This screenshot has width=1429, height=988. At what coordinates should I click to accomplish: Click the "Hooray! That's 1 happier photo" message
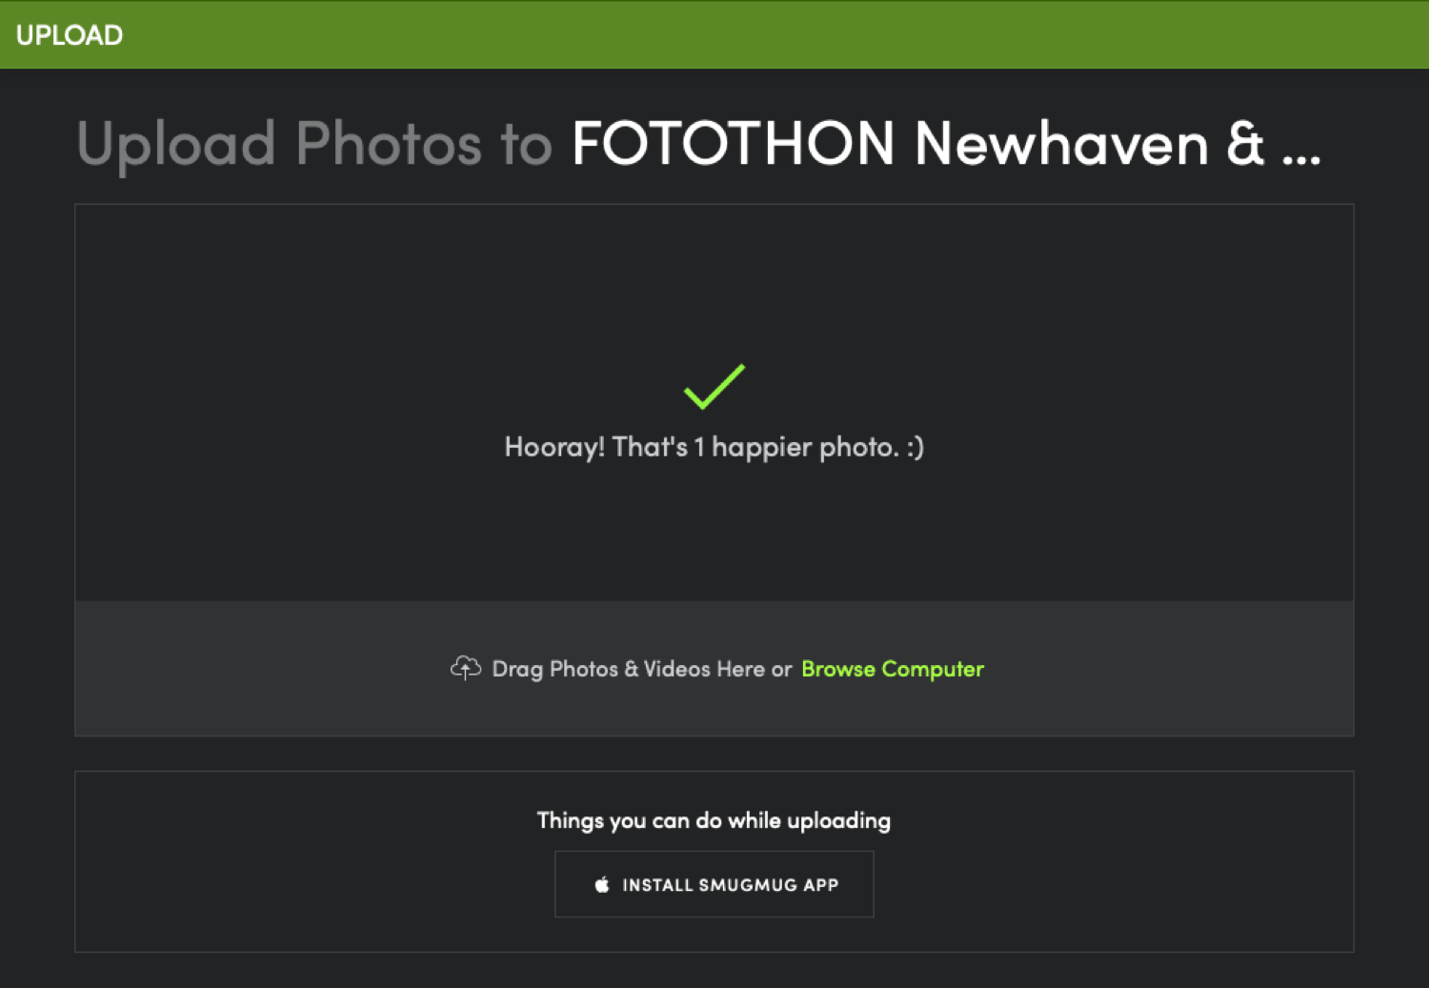(x=700, y=447)
